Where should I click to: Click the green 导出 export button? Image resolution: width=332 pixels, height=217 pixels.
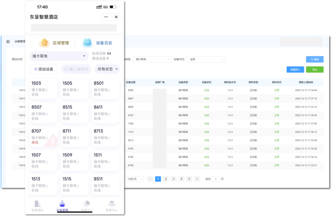(314, 69)
